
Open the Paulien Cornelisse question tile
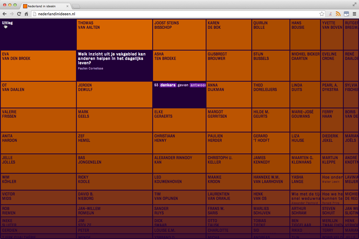click(114, 65)
